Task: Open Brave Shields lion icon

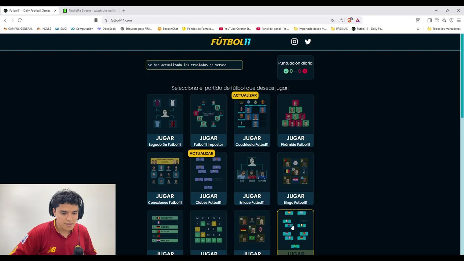Action: (x=349, y=20)
